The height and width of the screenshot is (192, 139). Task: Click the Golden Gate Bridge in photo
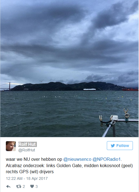pos(7,86)
